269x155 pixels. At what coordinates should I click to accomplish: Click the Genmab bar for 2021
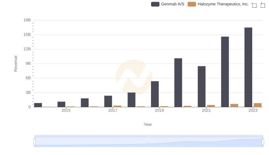(x=201, y=87)
